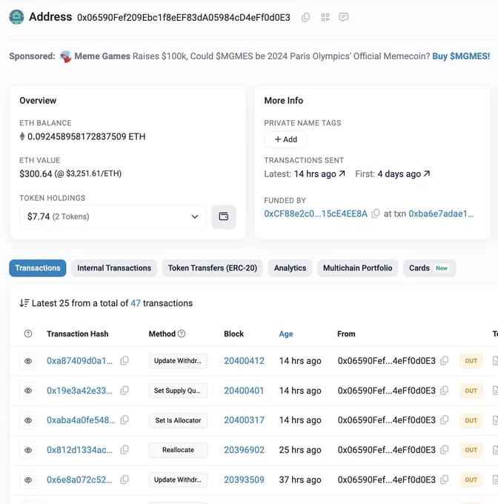Click the ETH value $300.64
Image resolution: width=498 pixels, height=504 pixels.
click(x=36, y=174)
